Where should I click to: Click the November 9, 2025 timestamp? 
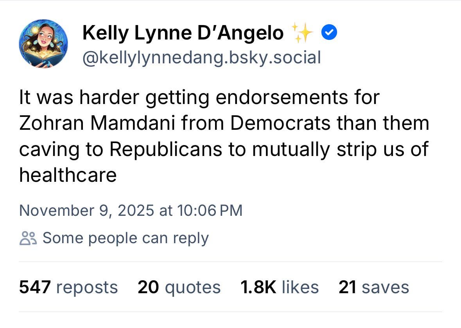(x=131, y=210)
